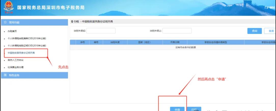The width and height of the screenshot is (276, 111).
Task: Select 中国税收居民身份证明开具 menu item
Action: coord(21,53)
